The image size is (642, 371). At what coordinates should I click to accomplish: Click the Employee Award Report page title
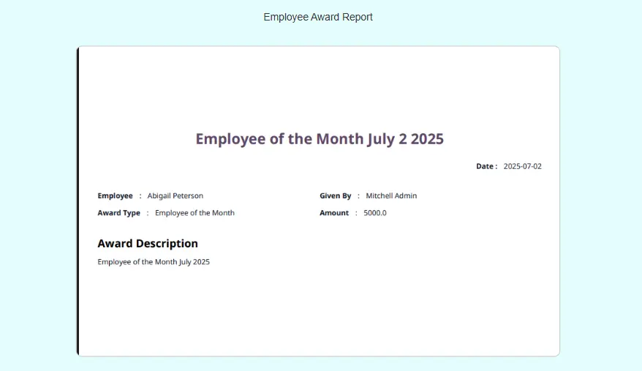(x=318, y=17)
